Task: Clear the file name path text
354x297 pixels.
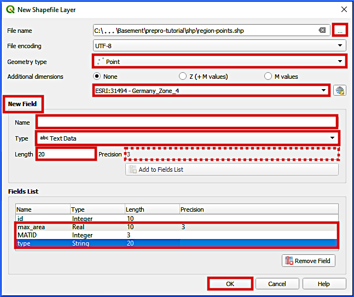Action: 323,31
